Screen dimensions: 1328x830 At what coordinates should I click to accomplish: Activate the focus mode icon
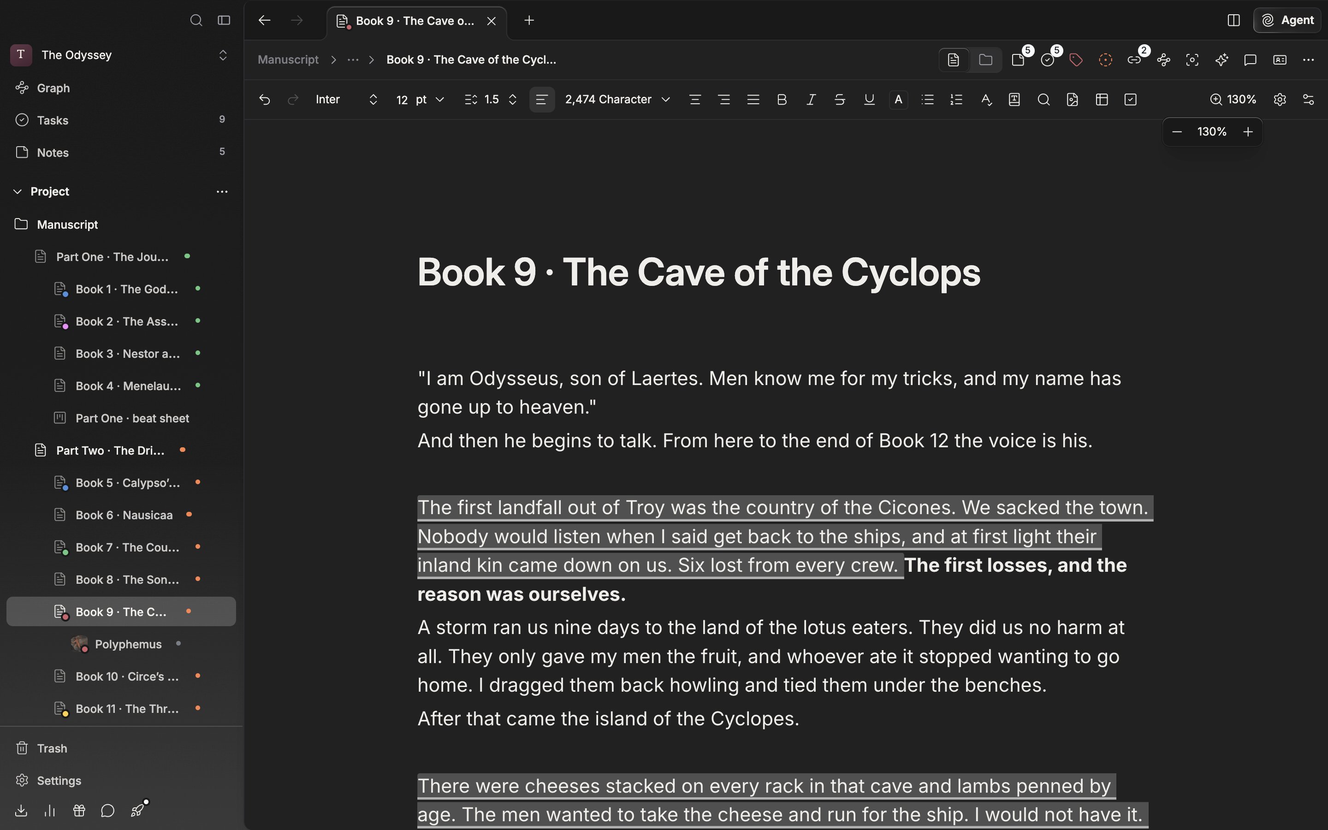[x=1192, y=60]
